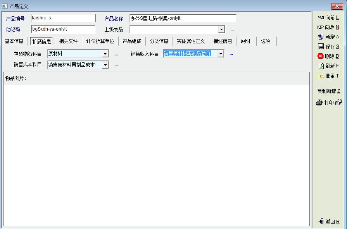Open the 上级物品 combo box arrow
Viewport: 347px width, 229px height.
(221, 29)
